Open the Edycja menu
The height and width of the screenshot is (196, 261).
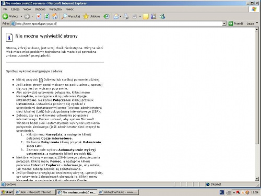[x=15, y=9]
